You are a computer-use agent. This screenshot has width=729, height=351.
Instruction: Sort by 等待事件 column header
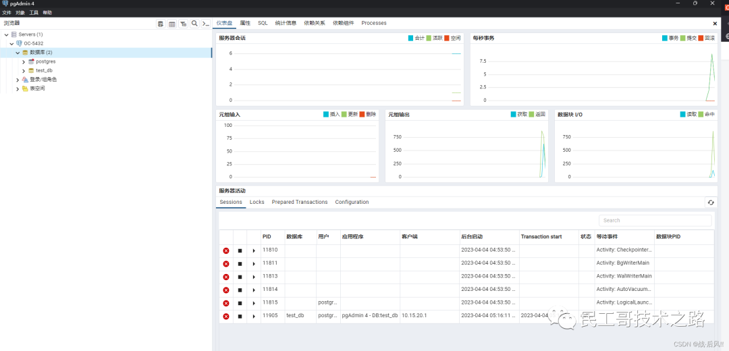click(607, 237)
